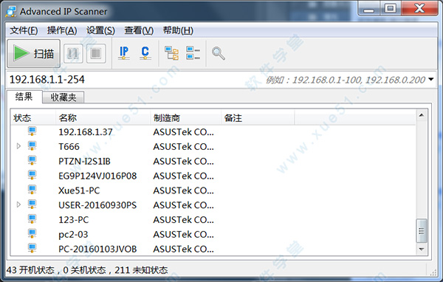Expand the USER-20160930PS tree row
The width and height of the screenshot is (443, 282).
[x=18, y=204]
